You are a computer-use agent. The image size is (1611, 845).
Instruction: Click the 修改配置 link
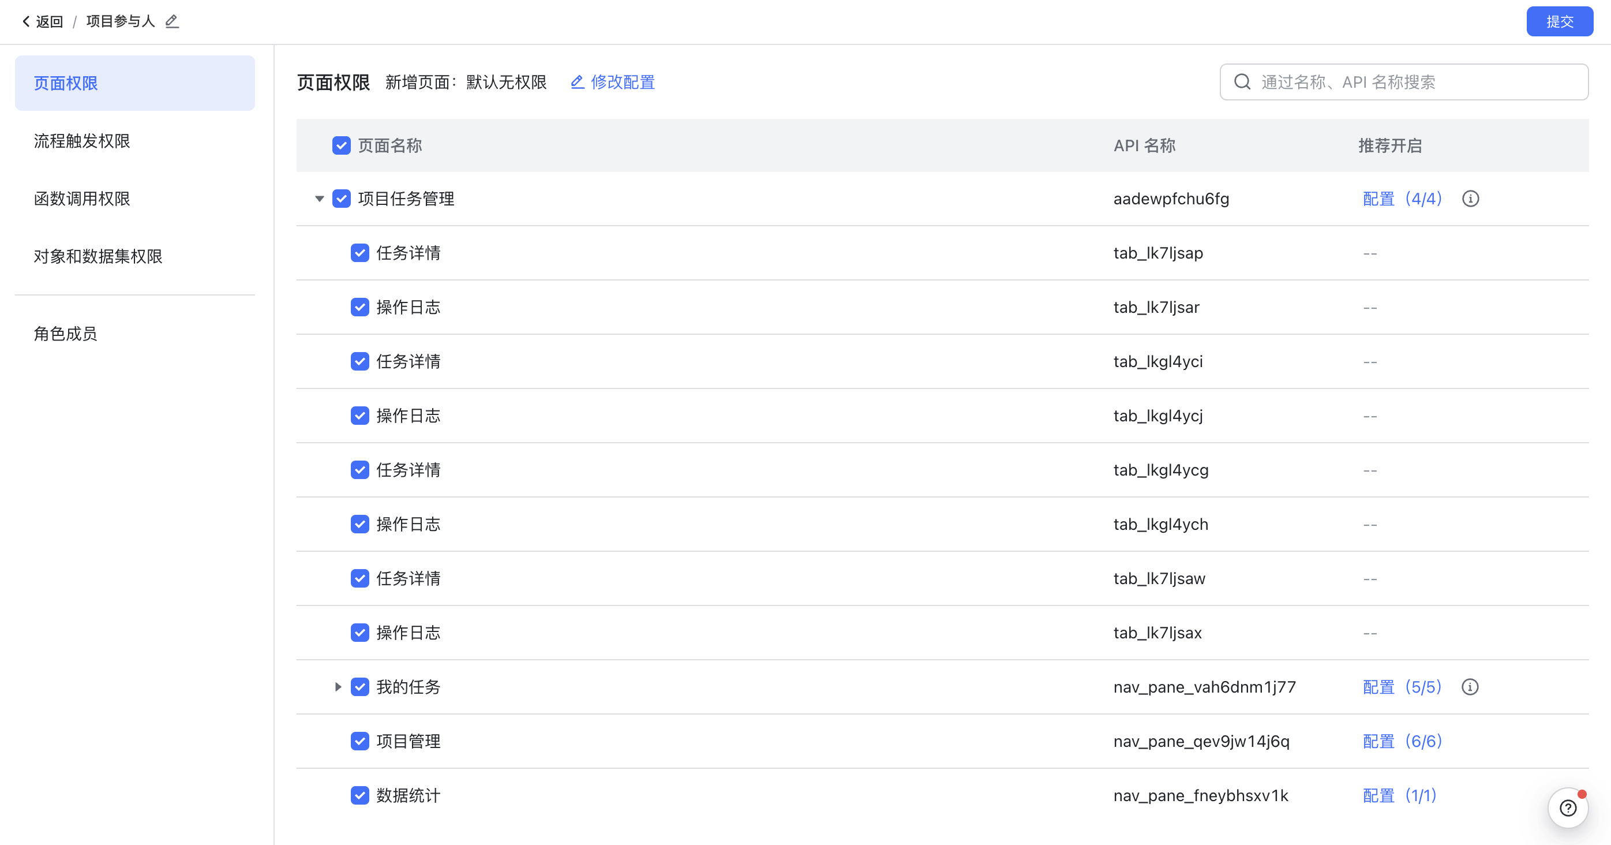click(x=613, y=82)
